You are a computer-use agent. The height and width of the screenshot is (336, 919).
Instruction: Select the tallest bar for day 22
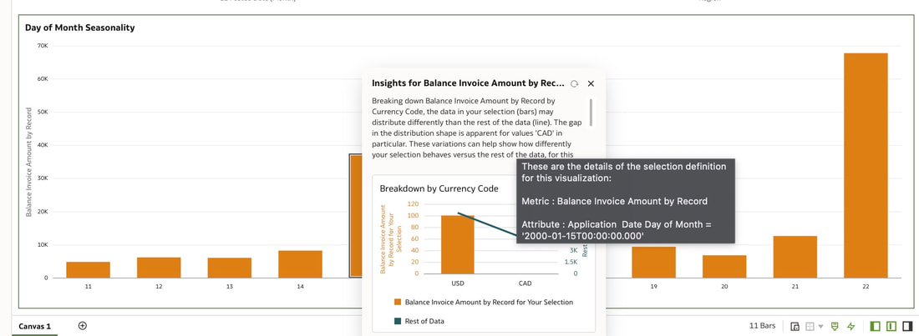(866, 166)
